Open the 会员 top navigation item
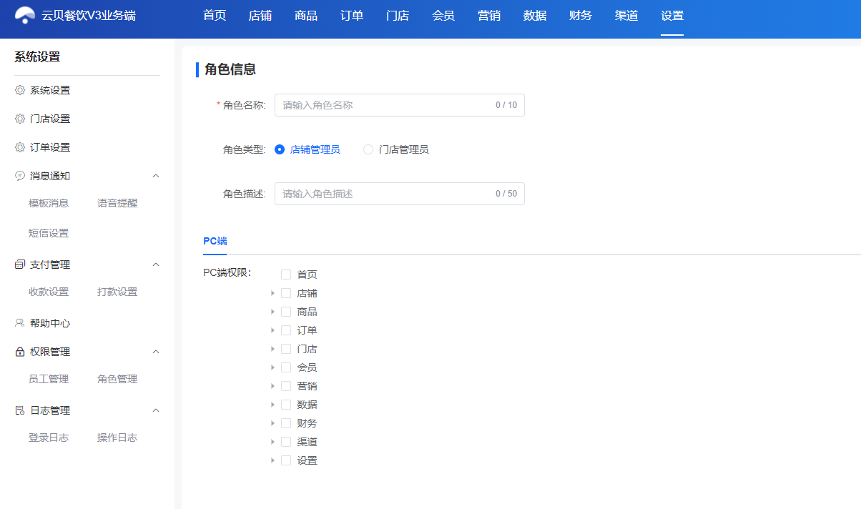The height and width of the screenshot is (509, 861). tap(443, 16)
